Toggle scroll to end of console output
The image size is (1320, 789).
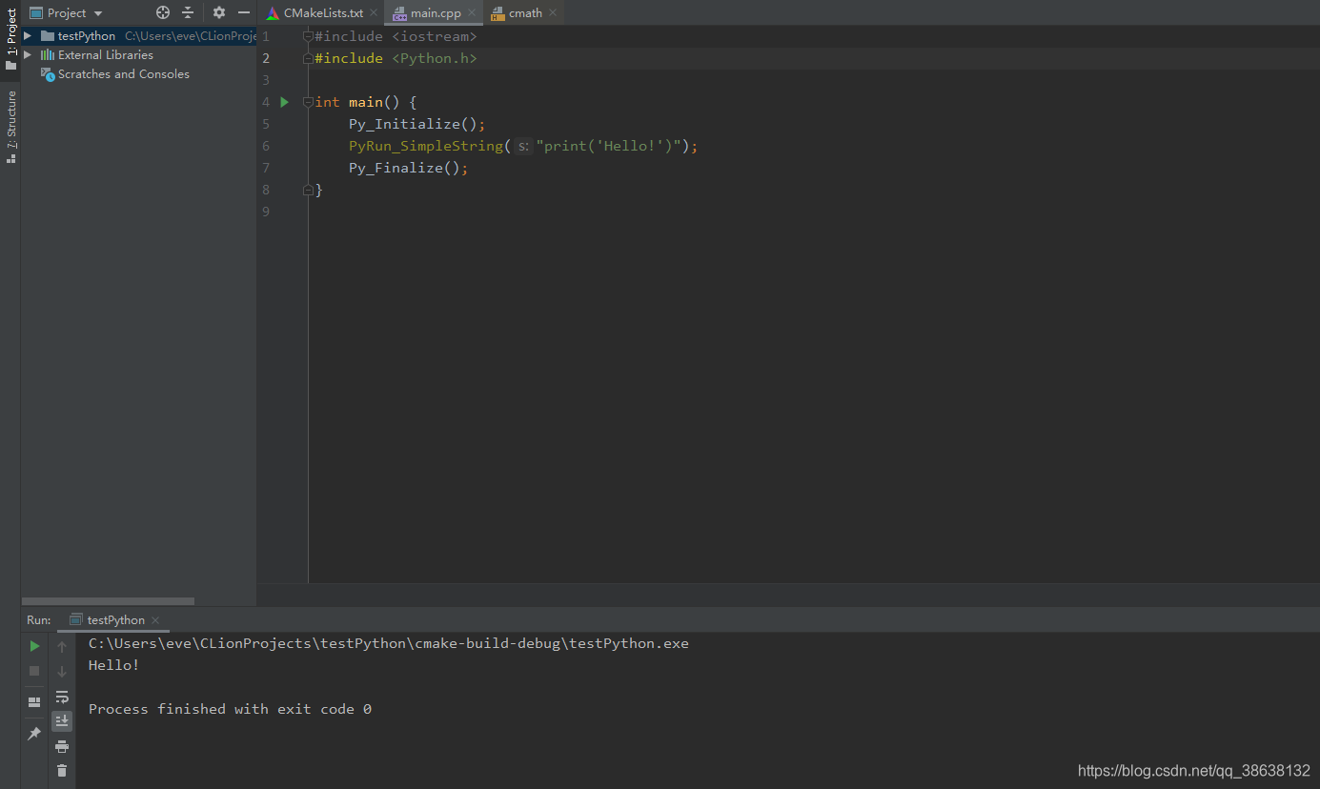coord(62,721)
